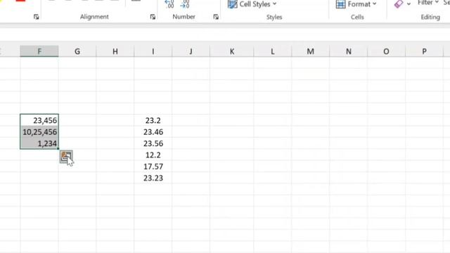Select column M header

311,51
